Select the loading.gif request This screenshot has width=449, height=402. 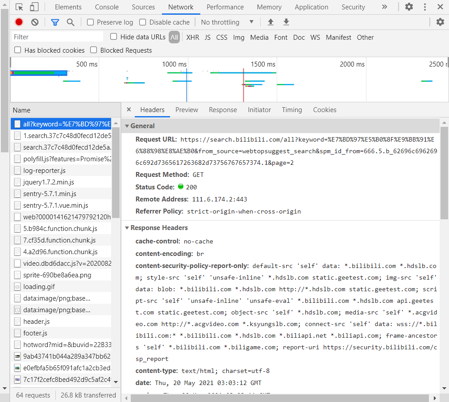(x=61, y=286)
